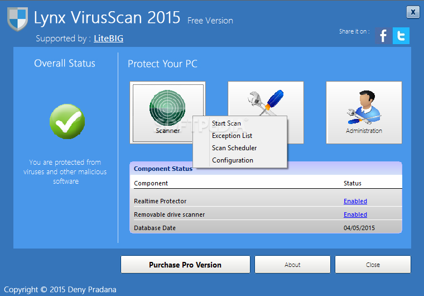The width and height of the screenshot is (424, 296).
Task: Click the Lynx VirusScan 2015 title
Action: (x=107, y=18)
